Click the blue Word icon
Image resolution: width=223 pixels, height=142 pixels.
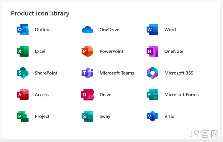[152, 30]
